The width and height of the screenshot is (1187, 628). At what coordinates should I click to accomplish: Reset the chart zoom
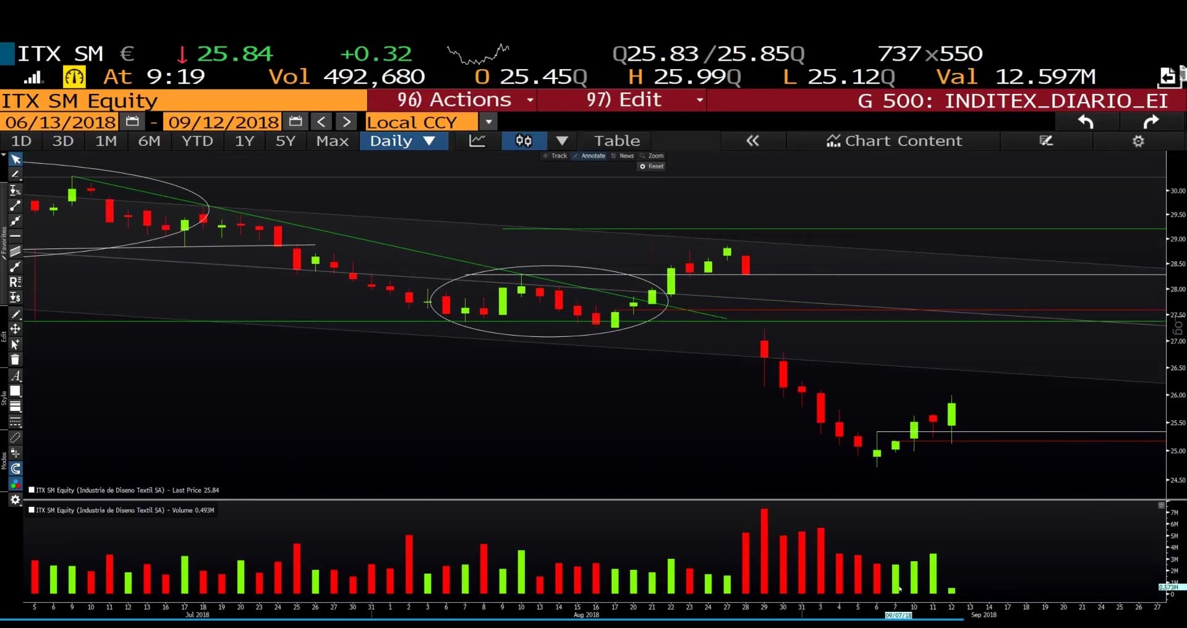point(652,166)
